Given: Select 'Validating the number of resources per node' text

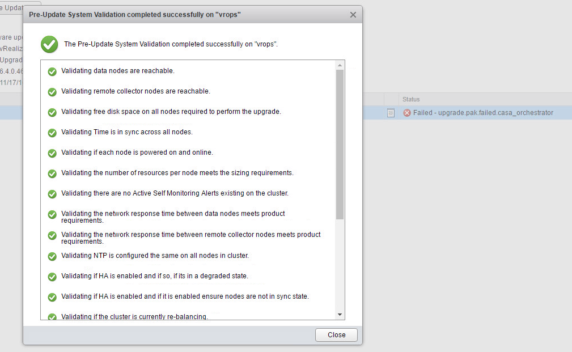Looking at the screenshot, I should [177, 173].
